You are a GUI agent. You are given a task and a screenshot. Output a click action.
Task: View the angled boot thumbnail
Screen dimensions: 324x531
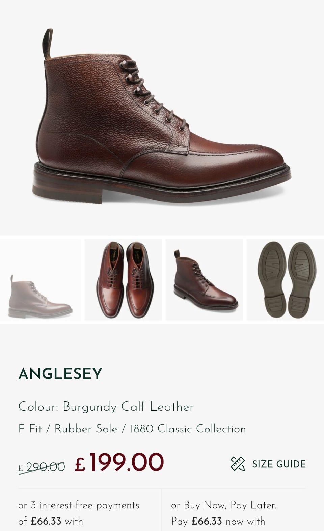point(204,280)
